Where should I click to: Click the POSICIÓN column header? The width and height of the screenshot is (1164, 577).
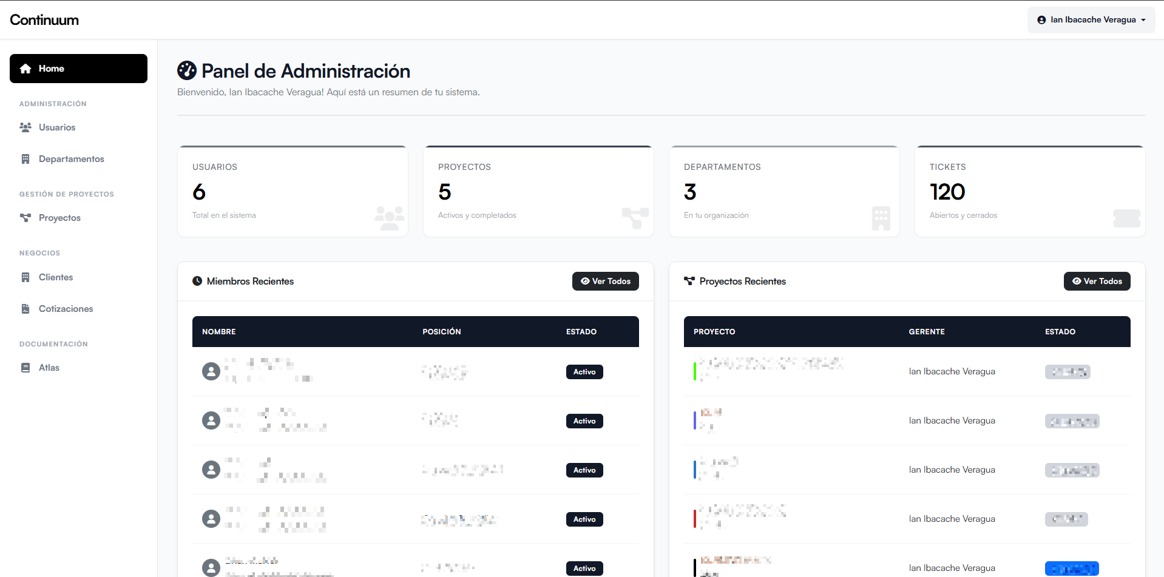[442, 332]
